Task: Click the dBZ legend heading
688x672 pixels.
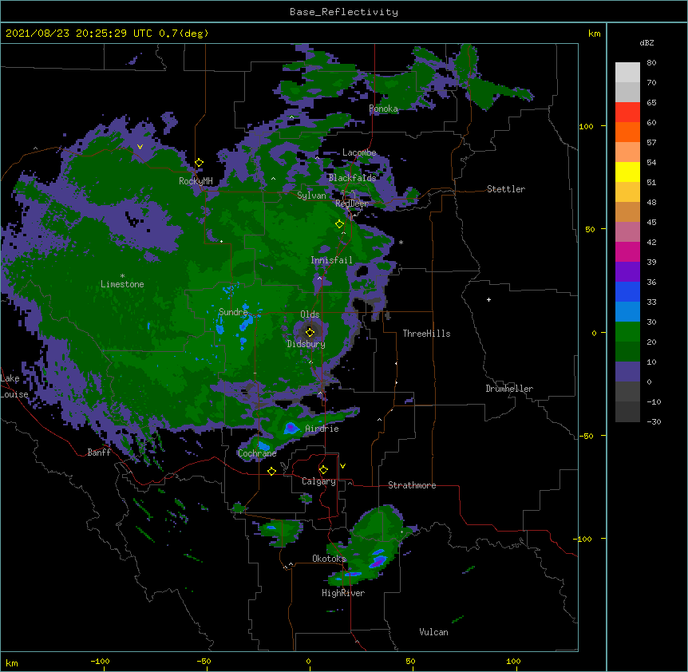Action: click(646, 42)
